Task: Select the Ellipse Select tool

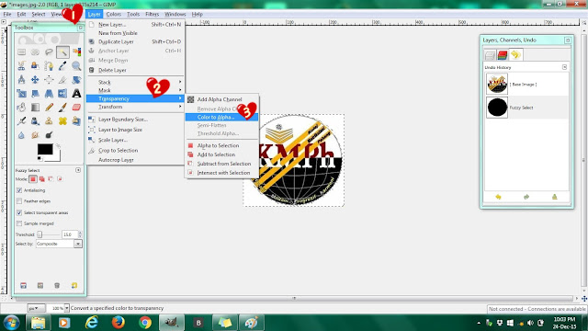Action: [35, 52]
